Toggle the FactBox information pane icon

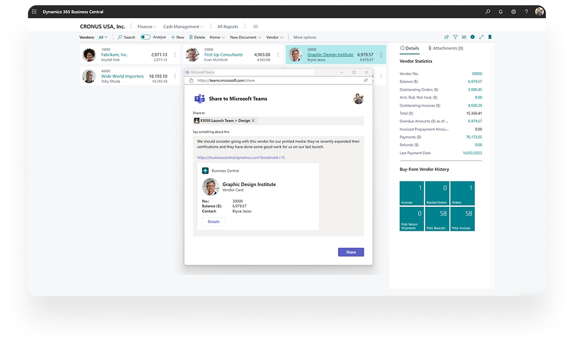click(x=472, y=37)
